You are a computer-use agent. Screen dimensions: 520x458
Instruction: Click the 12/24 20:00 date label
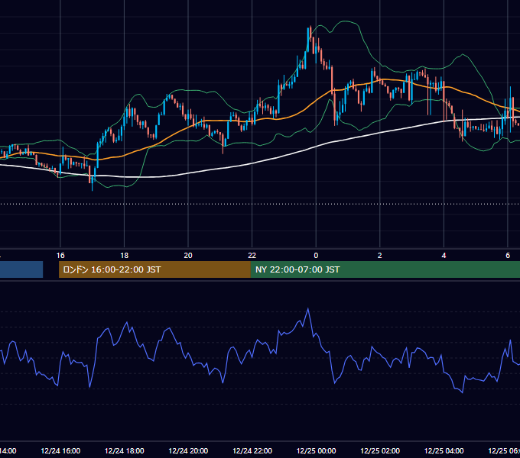pos(188,451)
